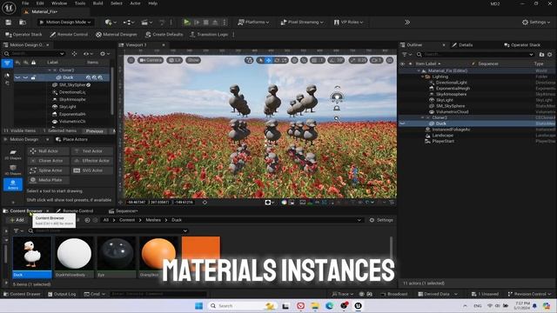Toggle visibility of Duck in Outliner
Image resolution: width=557 pixels, height=313 pixels.
[402, 123]
